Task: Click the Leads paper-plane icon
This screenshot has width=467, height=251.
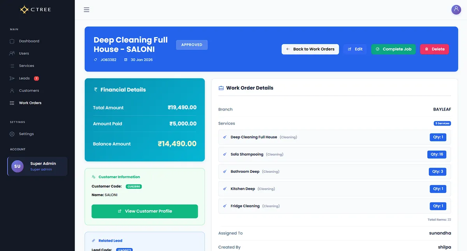Action: (12, 78)
